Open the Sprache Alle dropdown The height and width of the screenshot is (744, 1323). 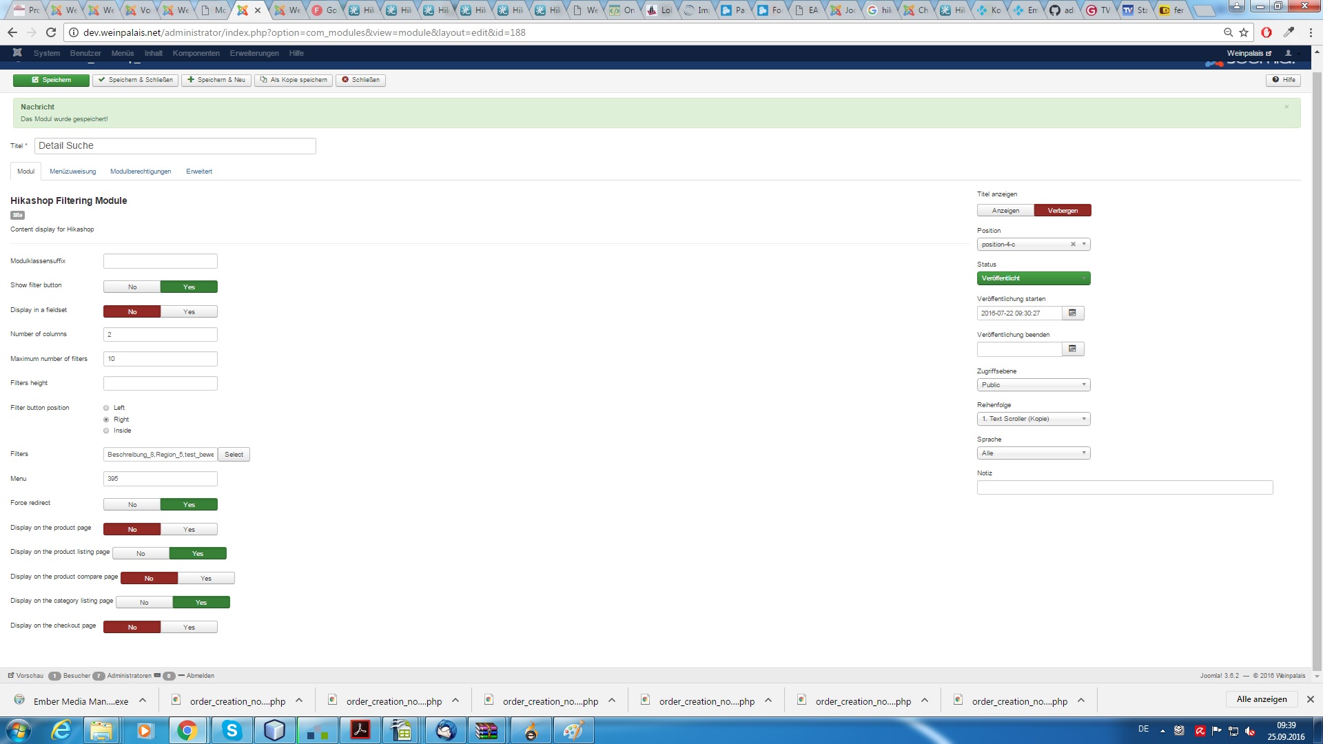1033,453
